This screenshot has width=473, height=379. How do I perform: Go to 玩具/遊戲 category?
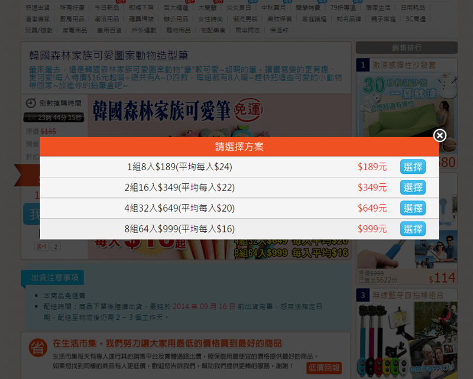(x=39, y=31)
